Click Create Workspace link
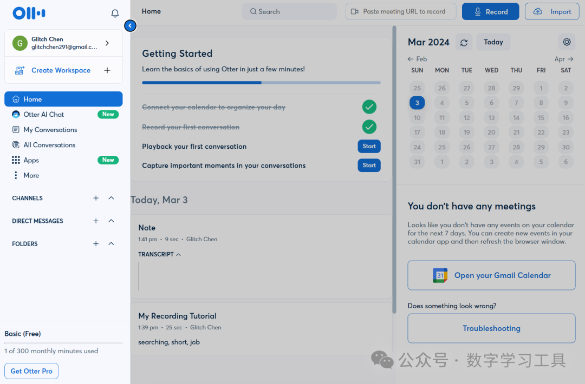Viewport: 585px width, 384px height. [61, 70]
